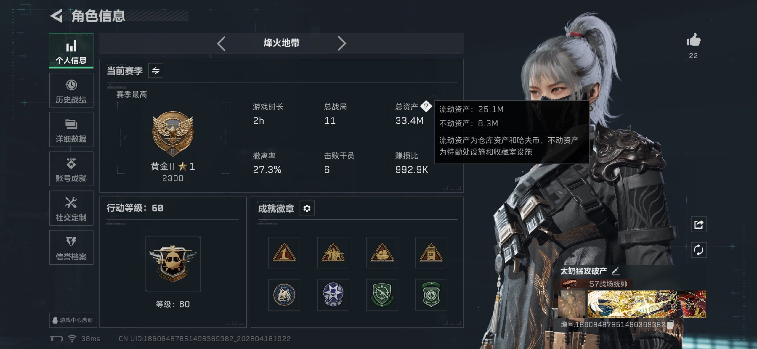Open the 社交定制 sidebar tab
757x349 pixels.
(x=71, y=208)
